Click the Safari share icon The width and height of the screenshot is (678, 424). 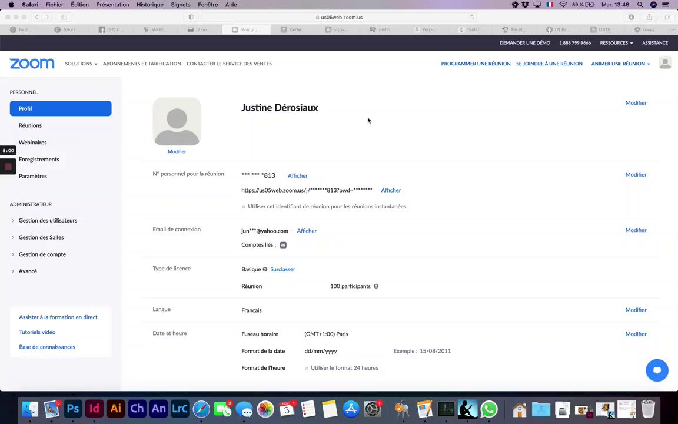[649, 17]
